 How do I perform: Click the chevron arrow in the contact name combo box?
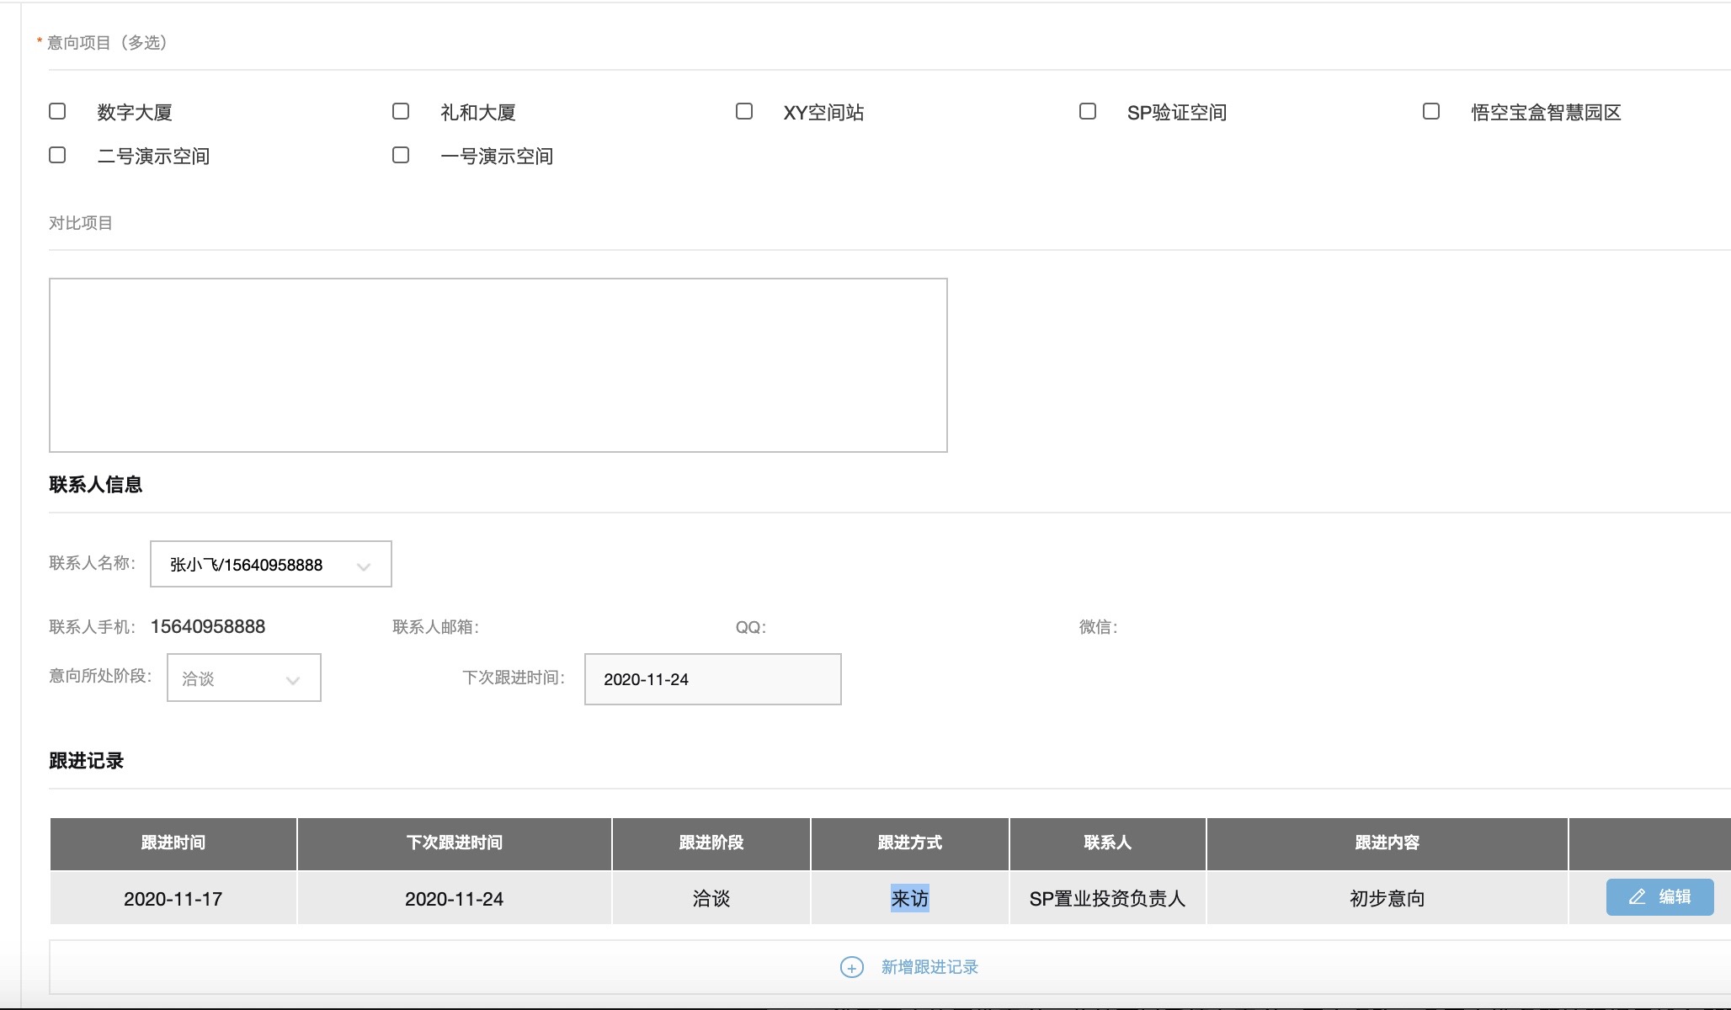[364, 566]
